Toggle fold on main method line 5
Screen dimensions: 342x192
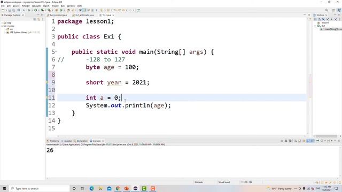pyautogui.click(x=56, y=52)
